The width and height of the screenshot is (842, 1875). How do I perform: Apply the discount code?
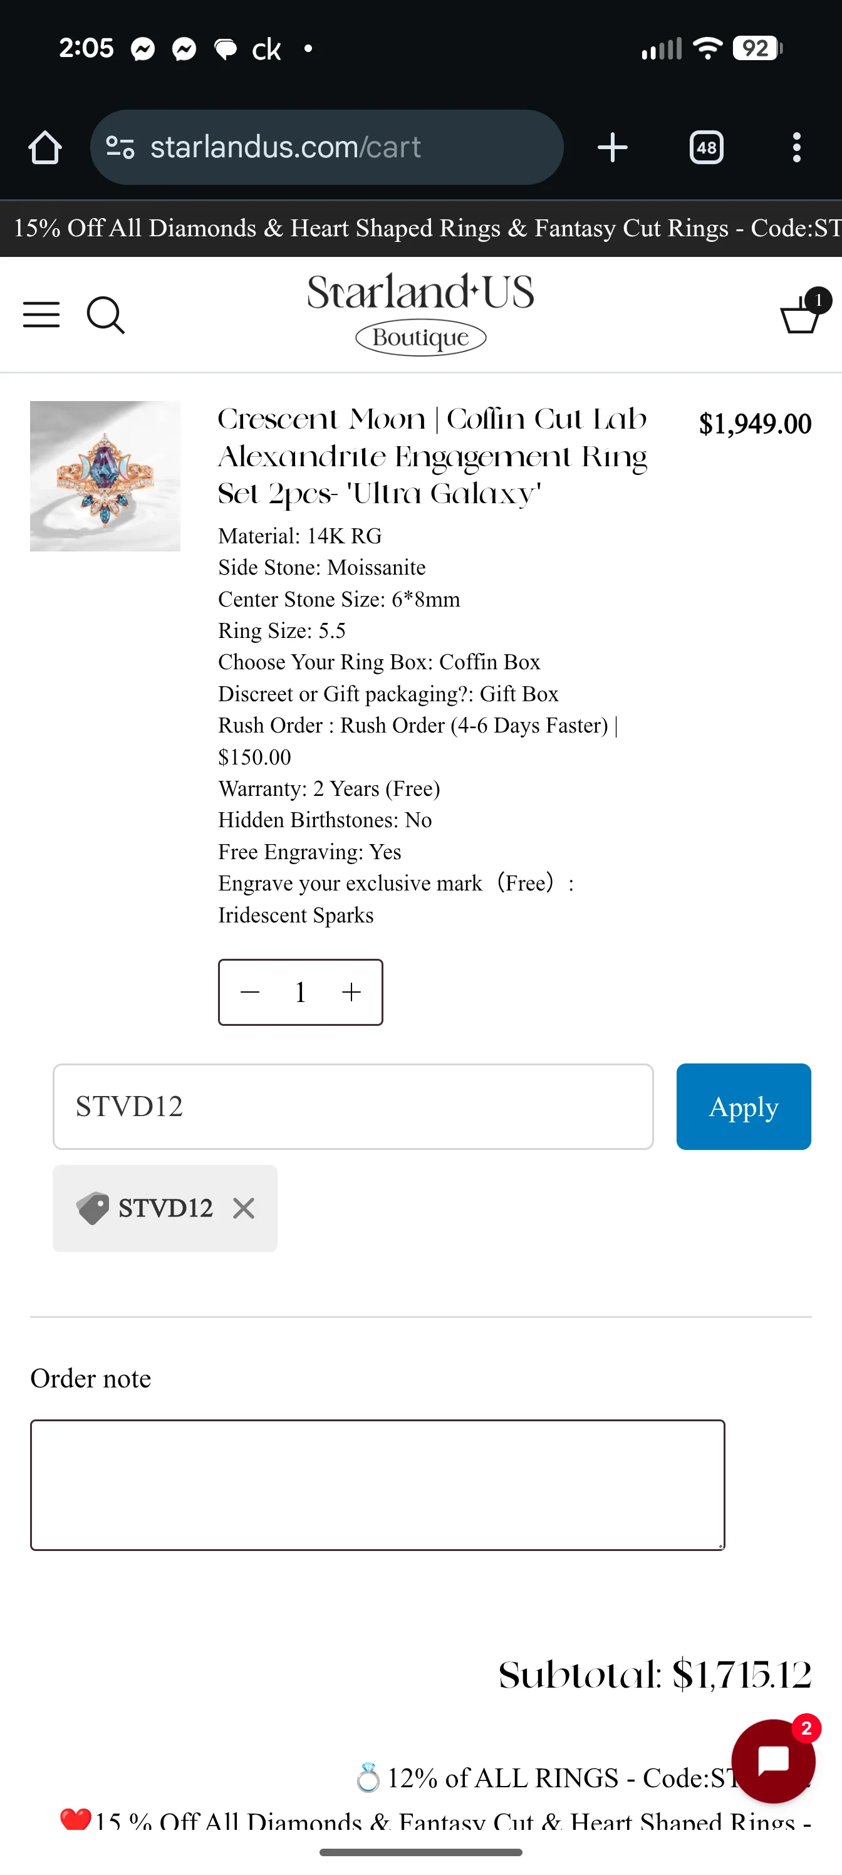pos(744,1106)
